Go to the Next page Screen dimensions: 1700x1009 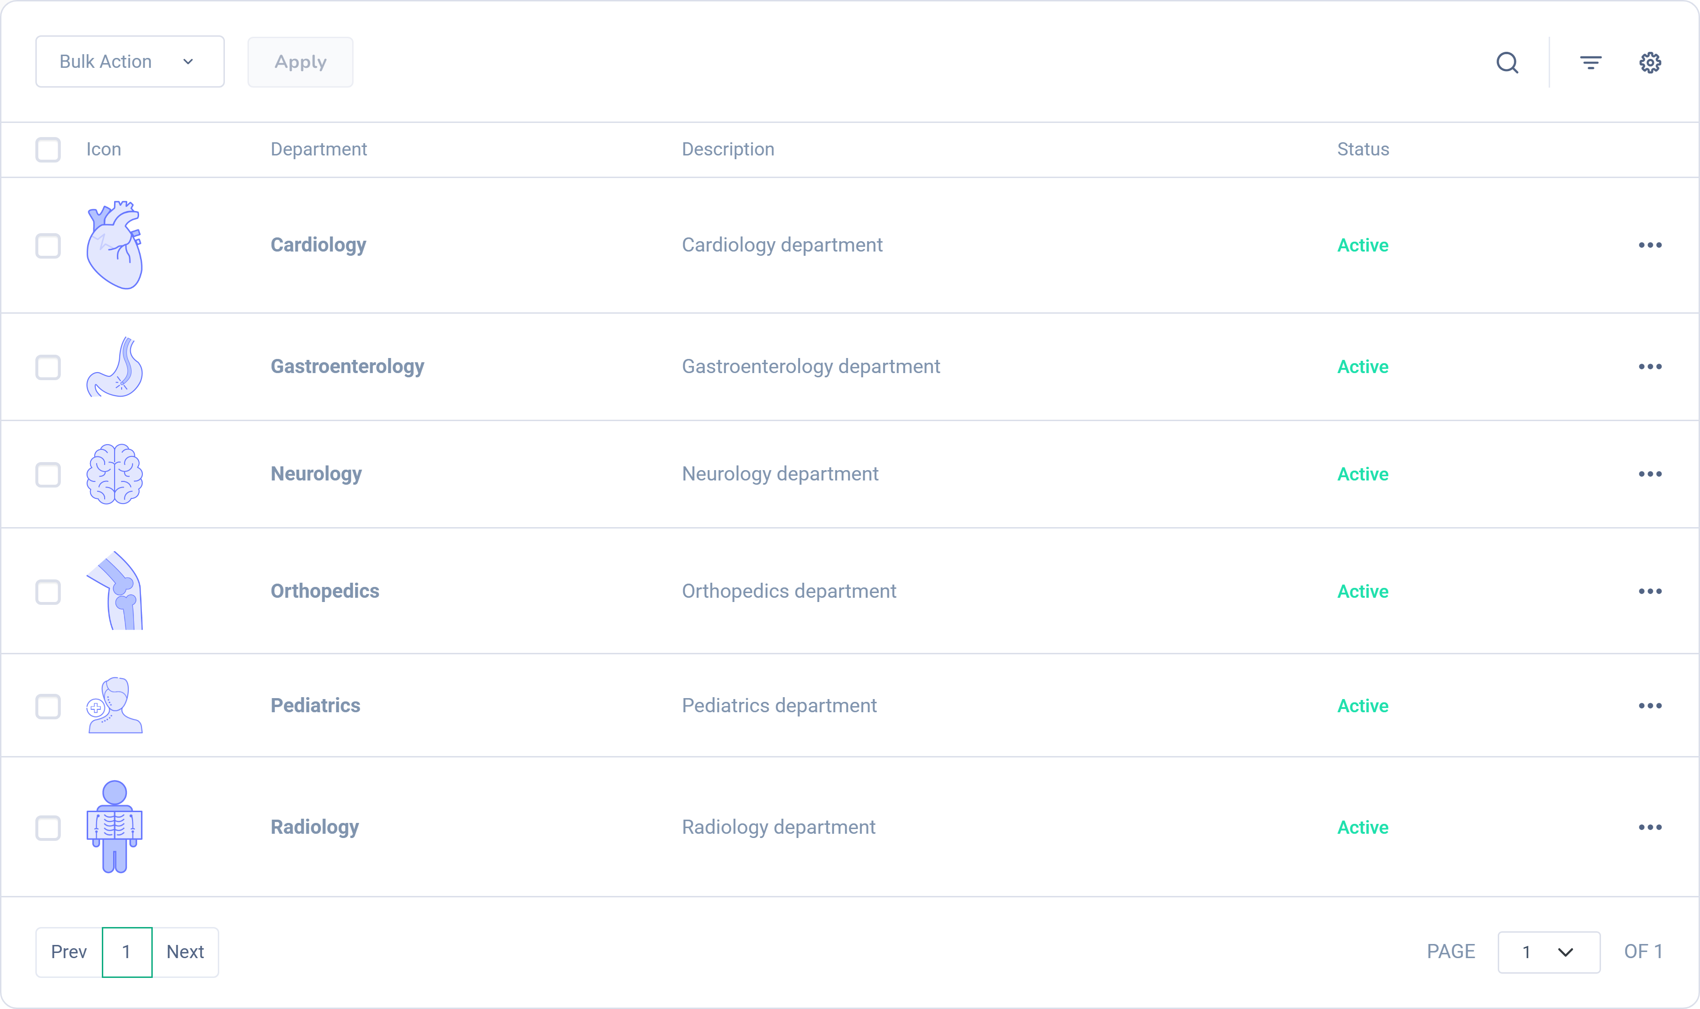tap(185, 952)
